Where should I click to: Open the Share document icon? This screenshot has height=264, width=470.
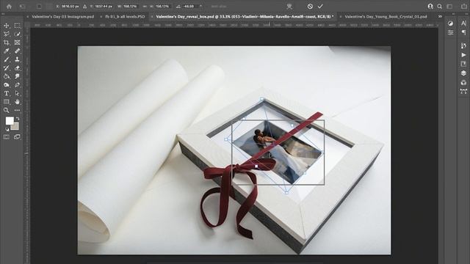click(463, 7)
